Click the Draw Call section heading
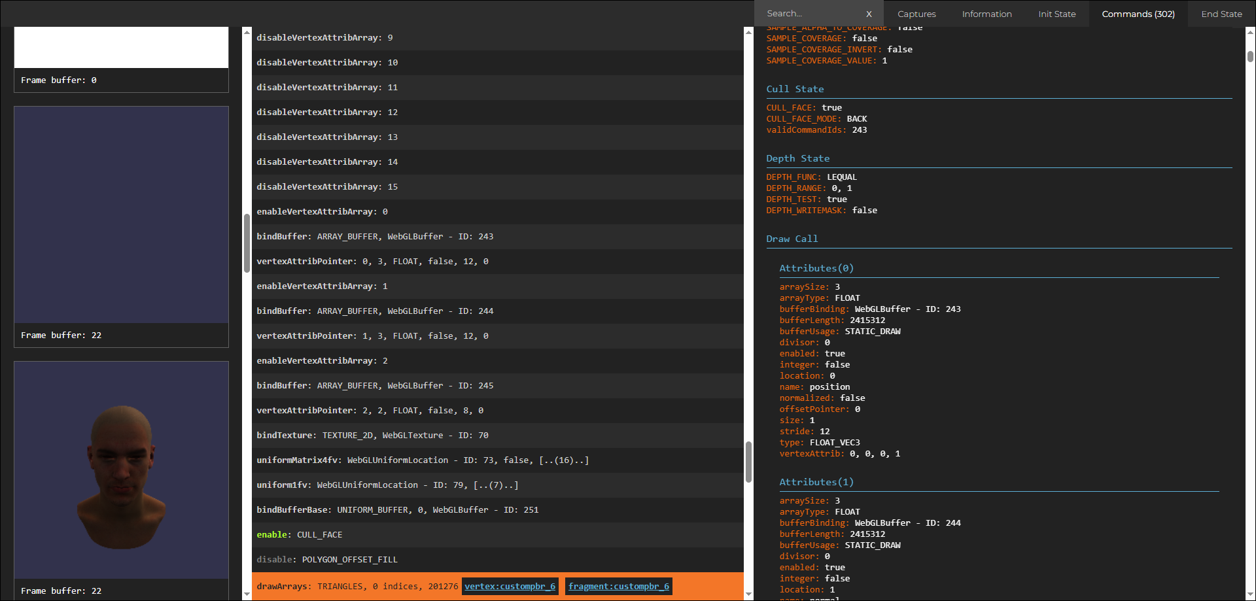Viewport: 1256px width, 601px height. click(x=792, y=239)
